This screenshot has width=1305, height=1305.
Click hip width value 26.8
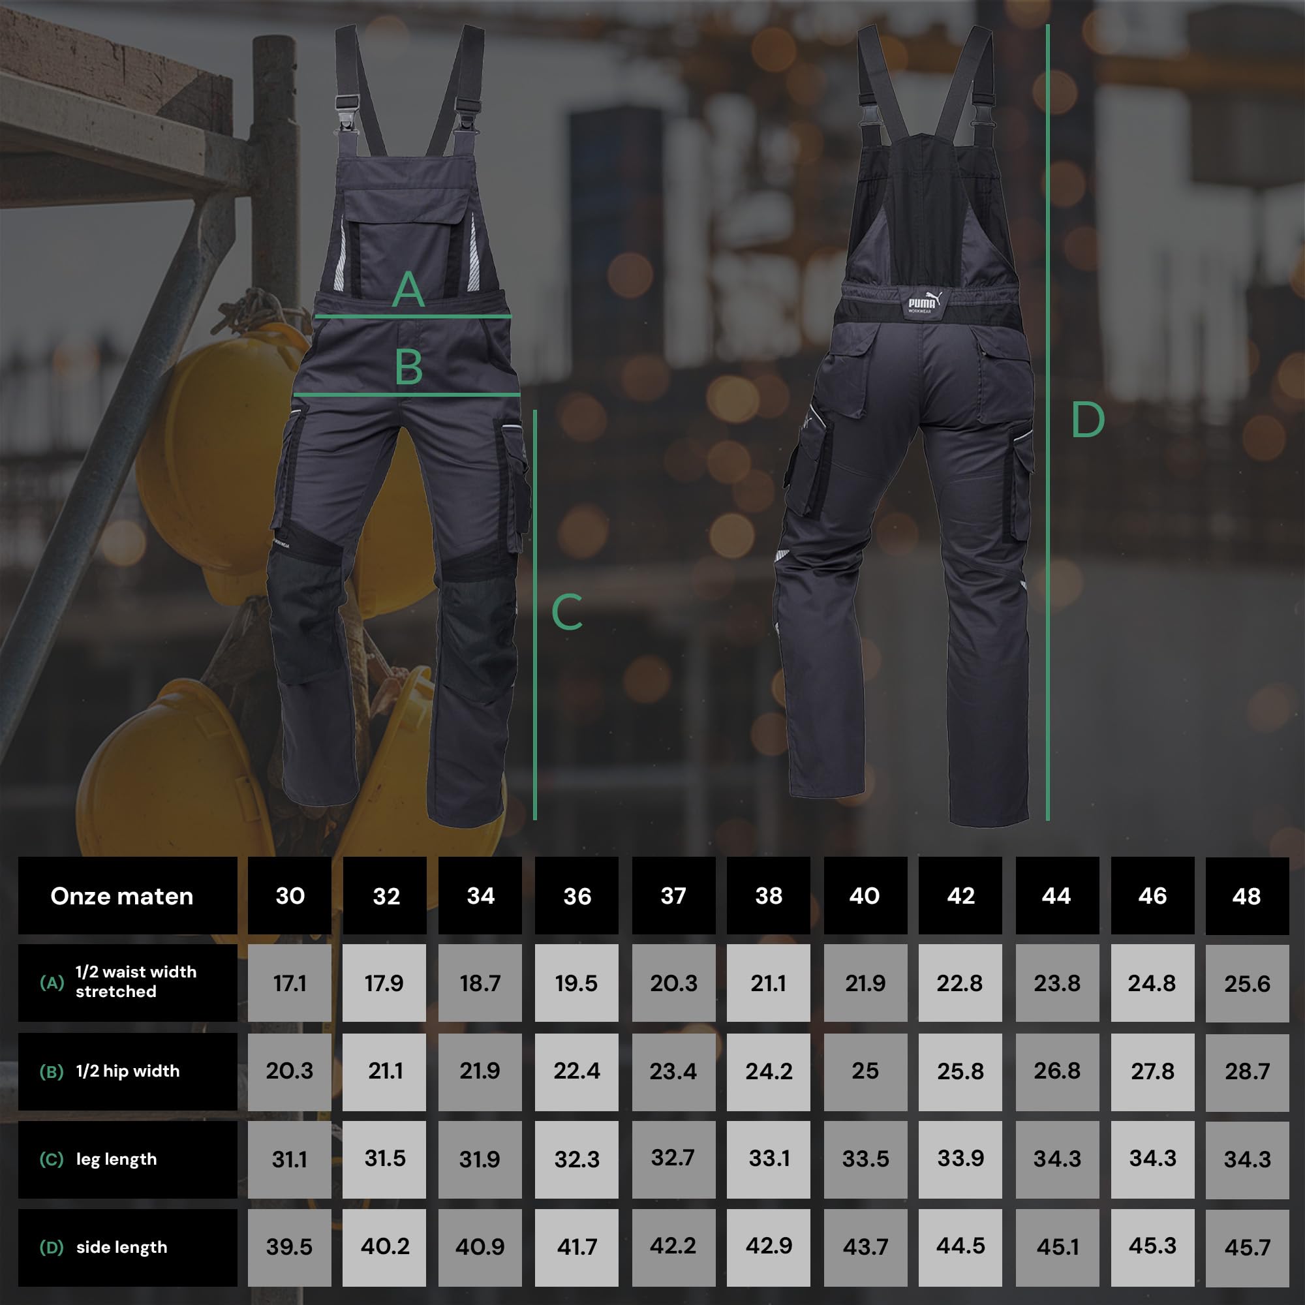point(1058,1071)
